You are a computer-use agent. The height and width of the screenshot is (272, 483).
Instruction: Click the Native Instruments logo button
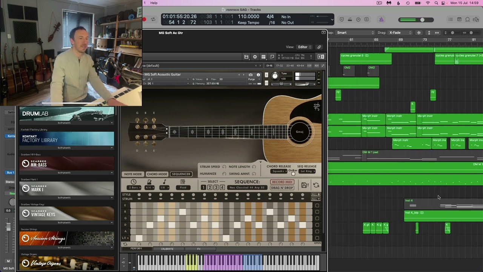tap(321, 57)
